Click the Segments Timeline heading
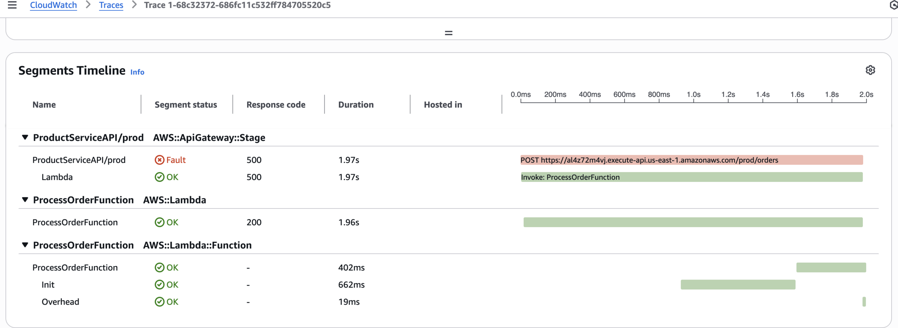 [x=72, y=70]
